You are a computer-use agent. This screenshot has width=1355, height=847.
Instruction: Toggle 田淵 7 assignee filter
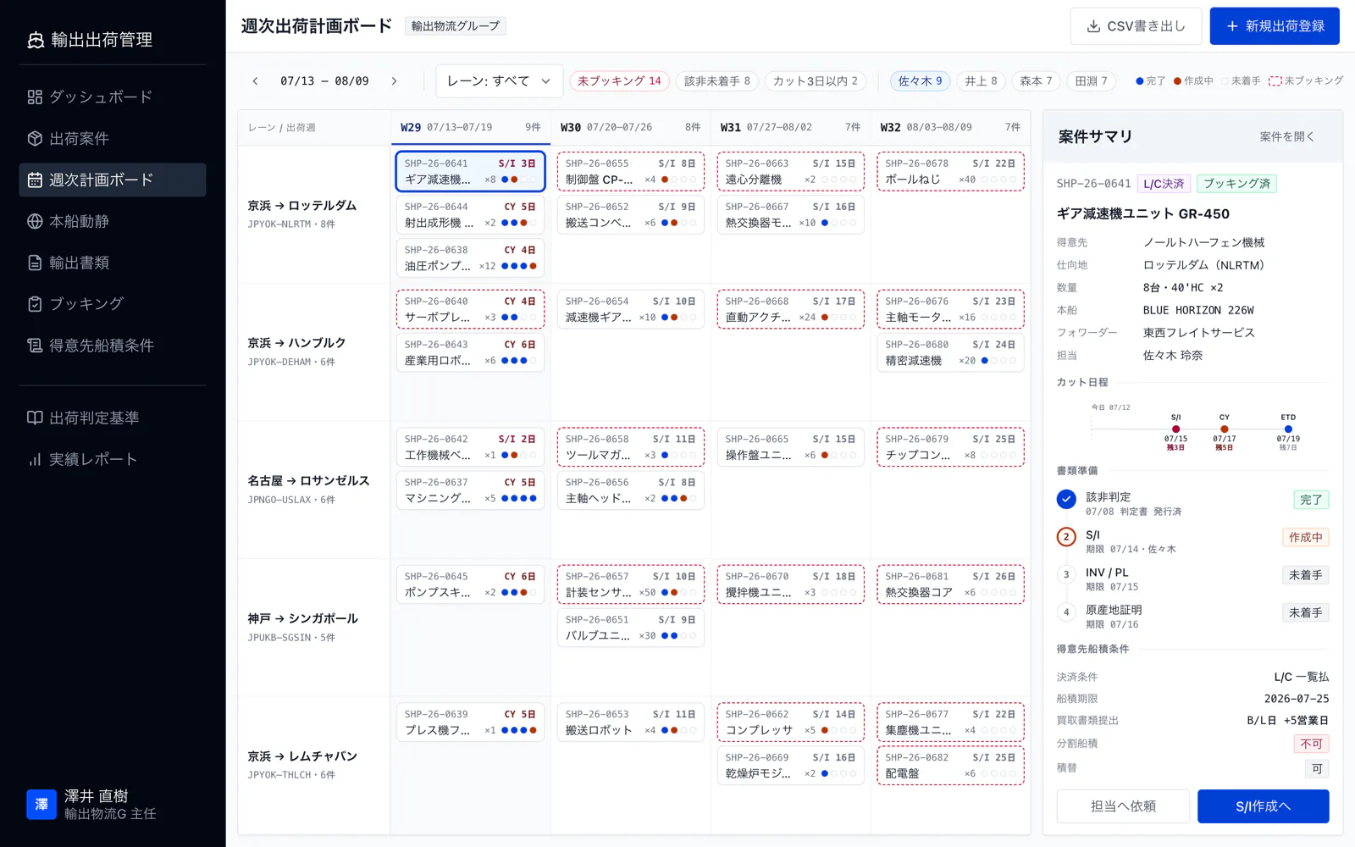(1091, 81)
